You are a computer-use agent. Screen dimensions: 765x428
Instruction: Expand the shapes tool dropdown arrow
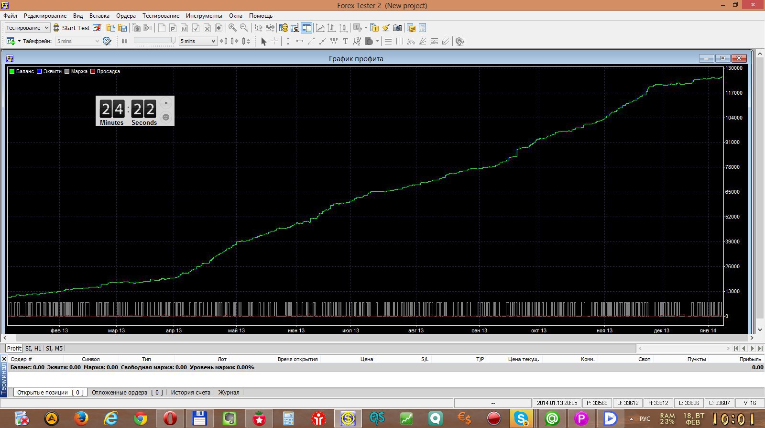pyautogui.click(x=377, y=41)
